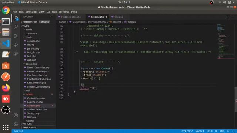
Task: Click the Sun 16:17 clock
Action: 124,2
